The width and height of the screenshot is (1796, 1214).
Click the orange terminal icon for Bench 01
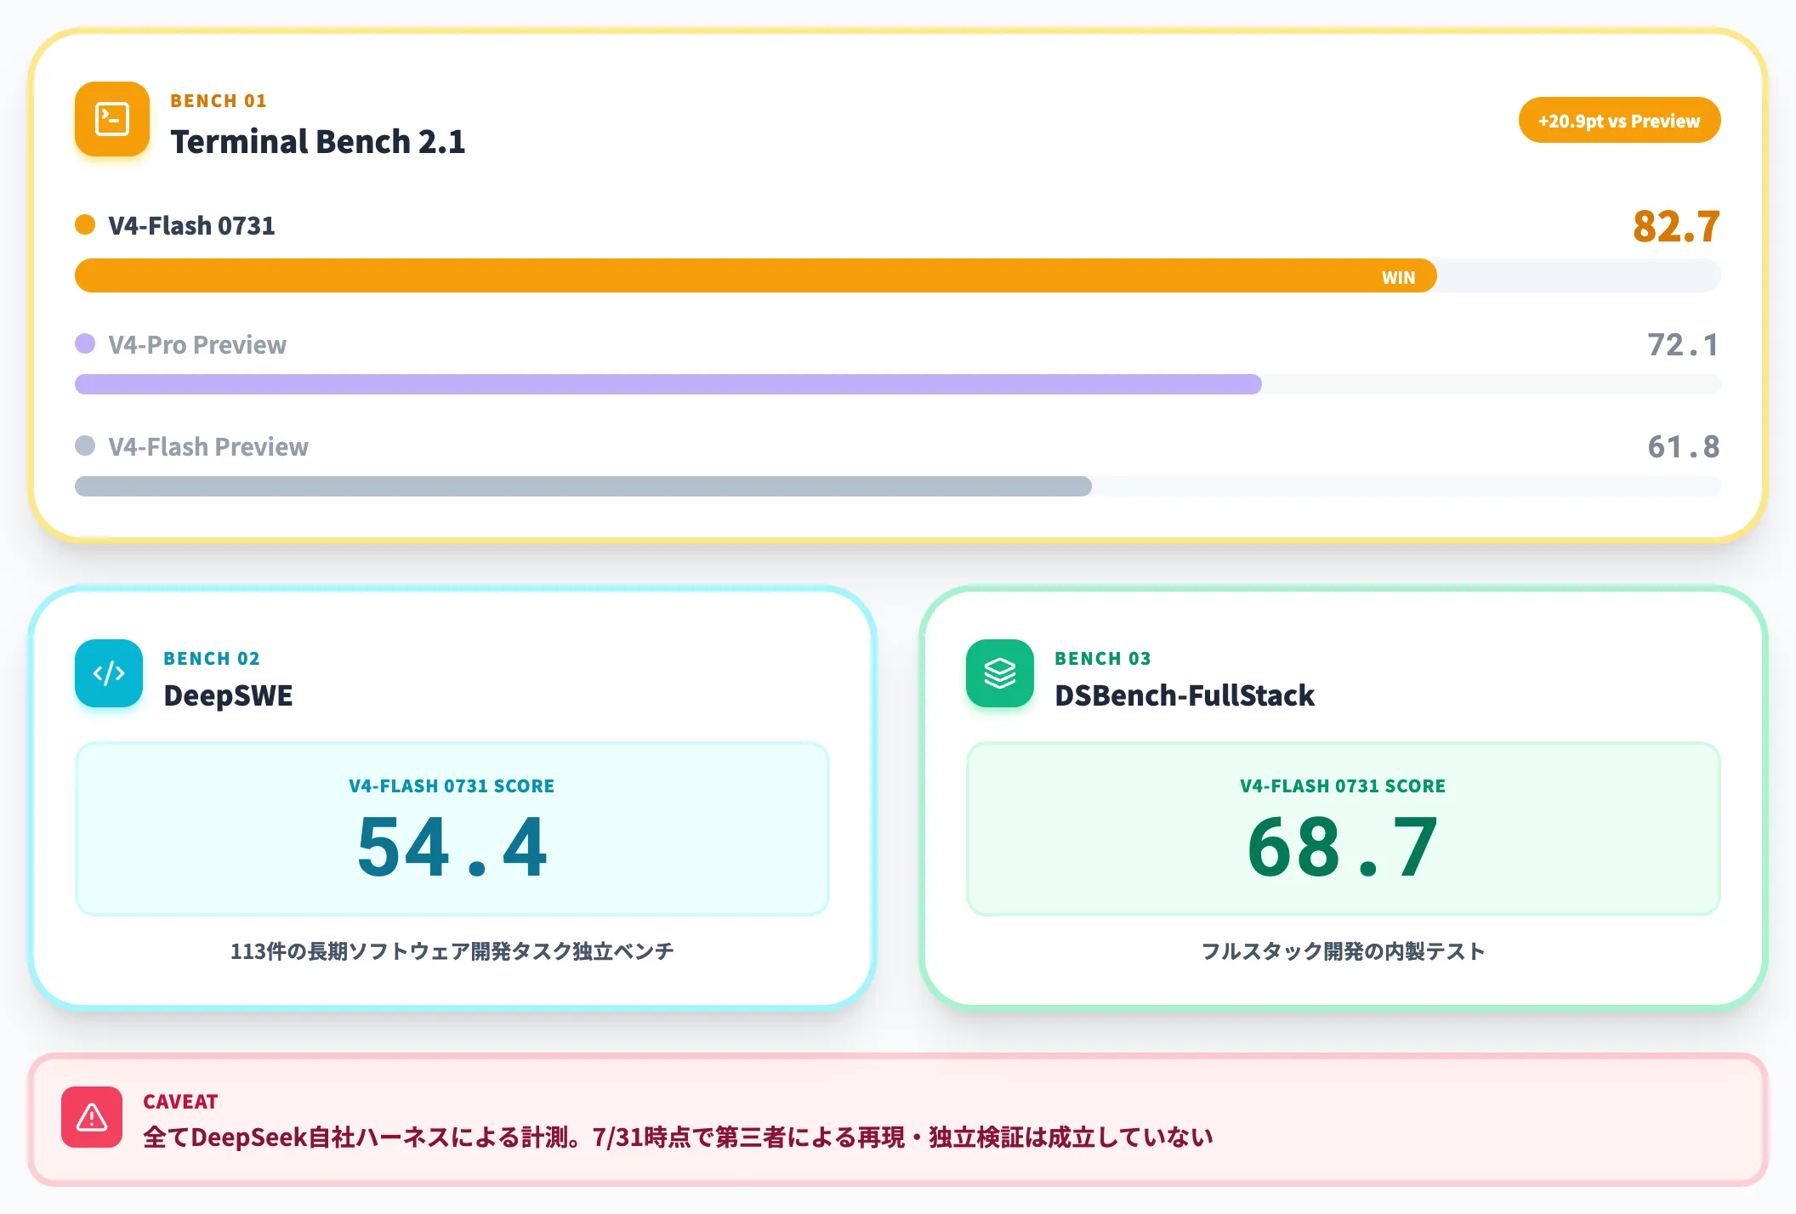pyautogui.click(x=112, y=119)
